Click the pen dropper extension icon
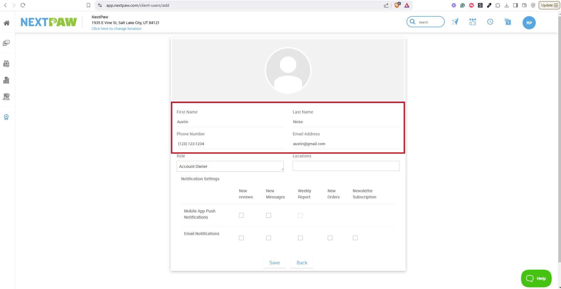Viewport: 561px width, 289px height. (x=489, y=5)
